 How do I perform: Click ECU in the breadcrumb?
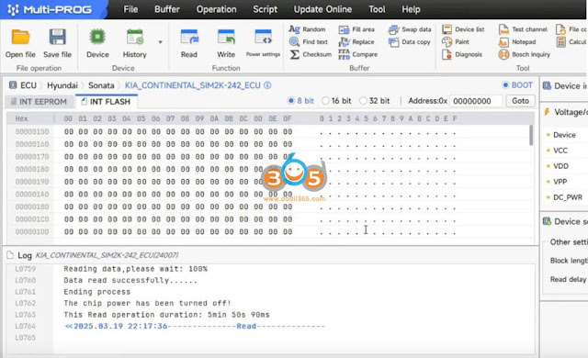[28, 85]
